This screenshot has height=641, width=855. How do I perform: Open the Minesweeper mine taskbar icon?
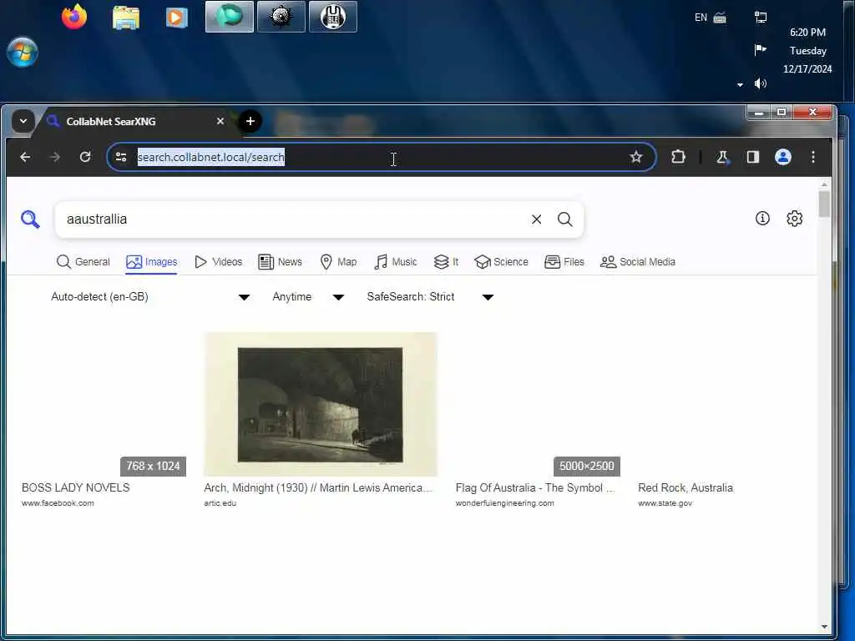(x=281, y=17)
